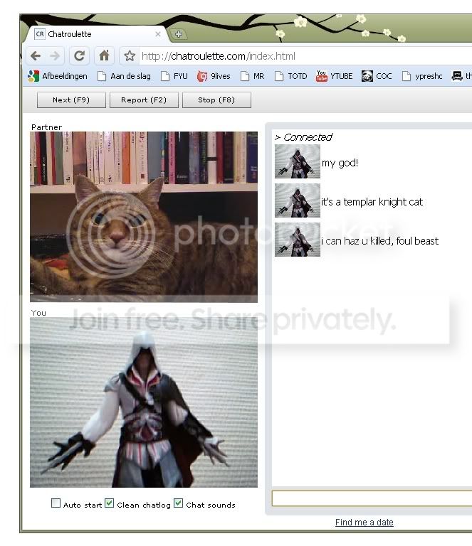Click the address bar URL field
Image resolution: width=472 pixels, height=546 pixels.
[305, 56]
